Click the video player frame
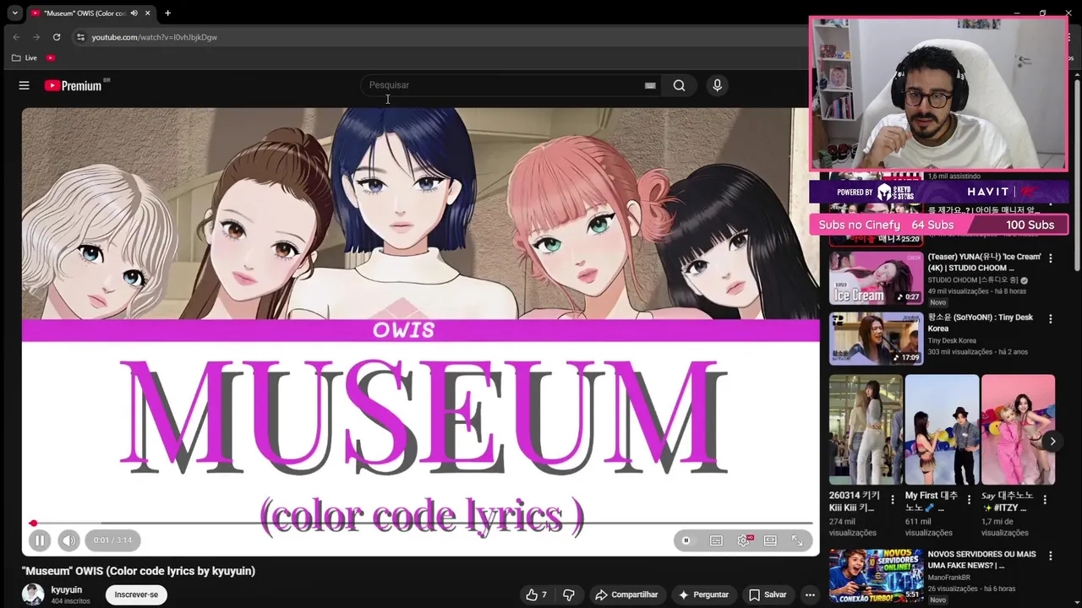1082x608 pixels. tap(420, 331)
